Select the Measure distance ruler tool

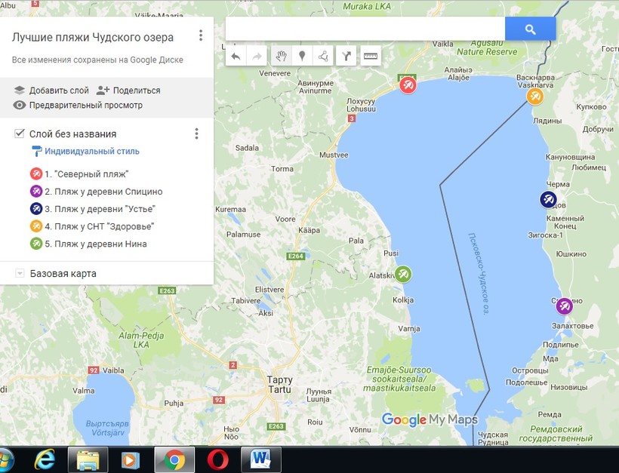tap(371, 56)
